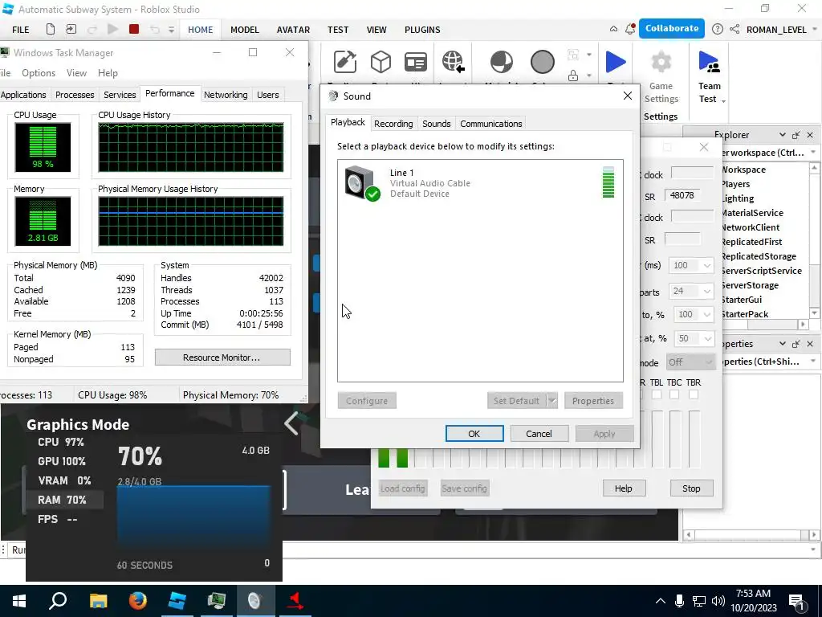Screen dimensions: 822x617
Task: Click the Import 3D globe icon
Action: click(x=453, y=62)
